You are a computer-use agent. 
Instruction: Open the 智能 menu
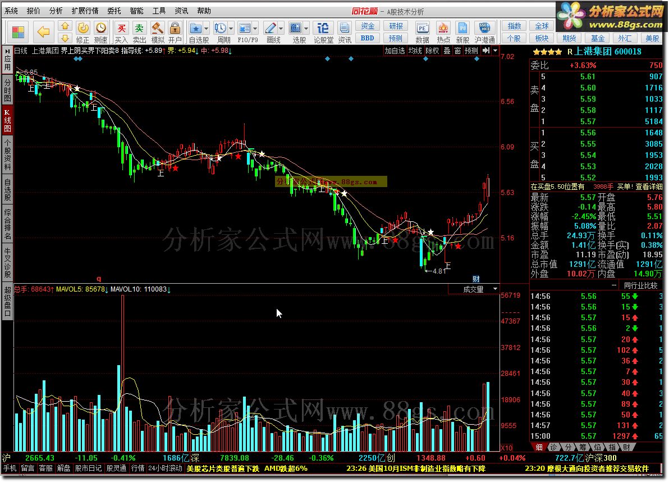coord(136,11)
